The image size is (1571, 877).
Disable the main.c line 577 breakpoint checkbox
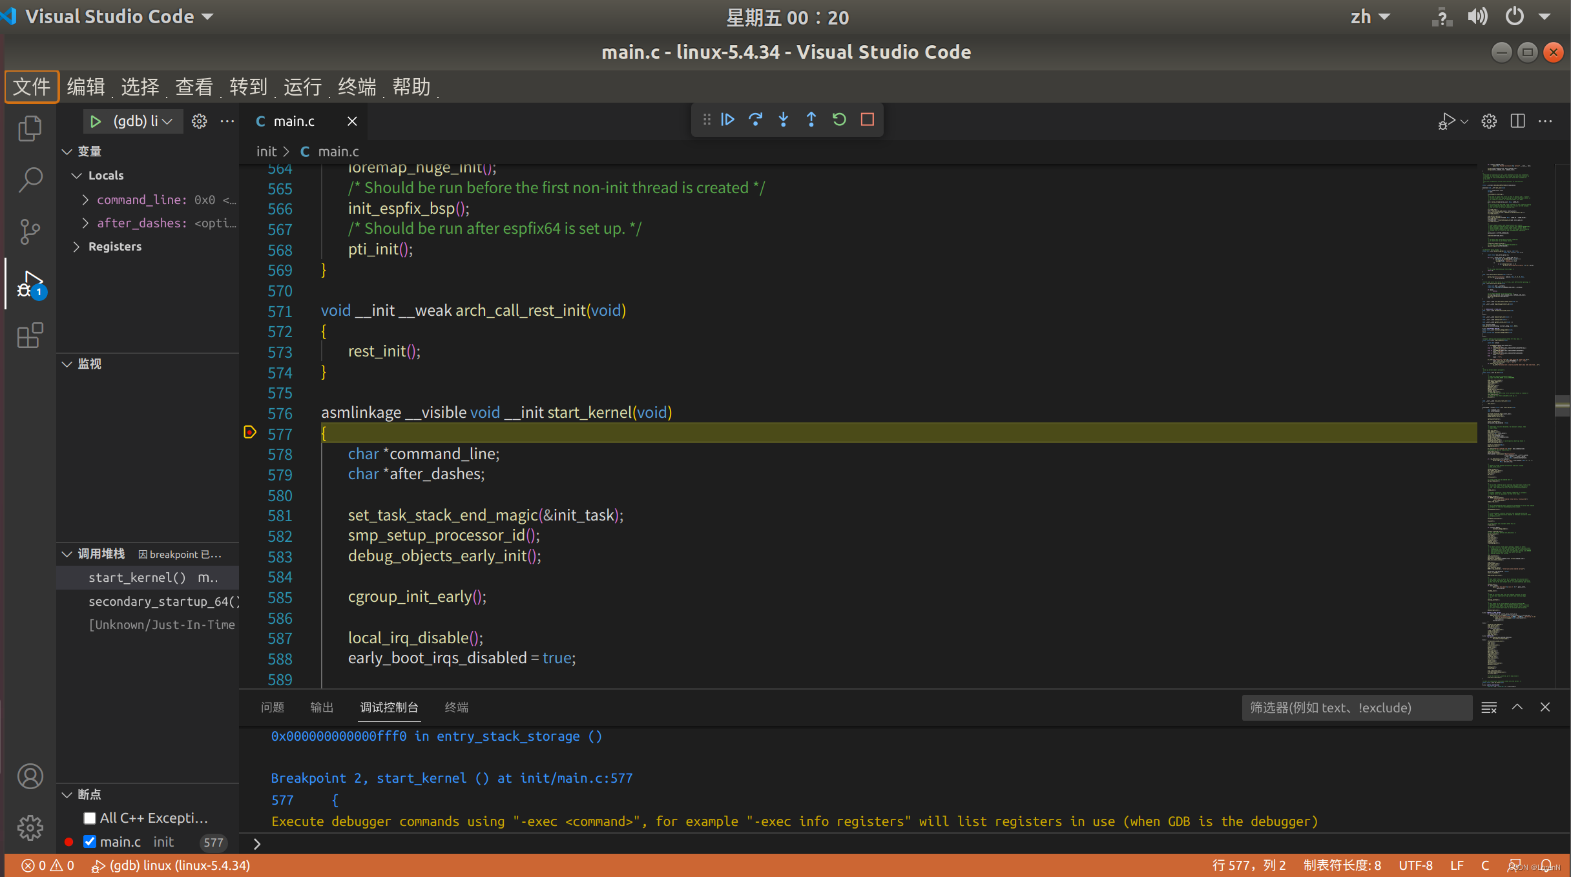coord(90,841)
